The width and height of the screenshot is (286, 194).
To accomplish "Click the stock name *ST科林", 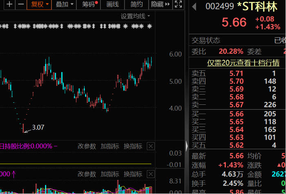I will click(257, 7).
